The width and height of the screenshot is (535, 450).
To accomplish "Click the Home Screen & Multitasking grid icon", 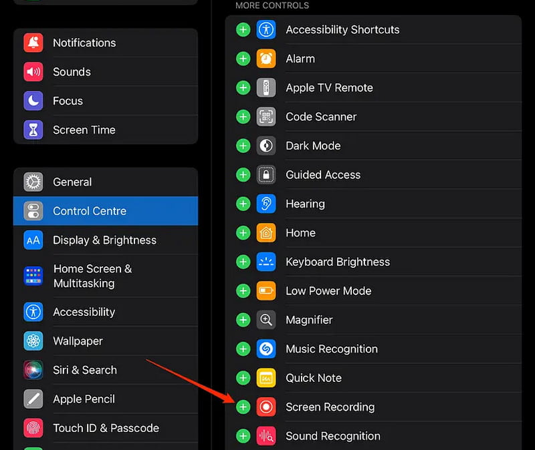I will (33, 276).
